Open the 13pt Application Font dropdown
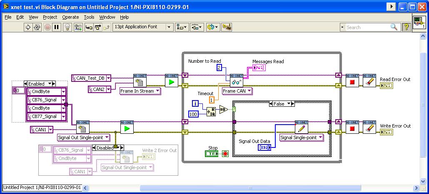 click(142, 27)
